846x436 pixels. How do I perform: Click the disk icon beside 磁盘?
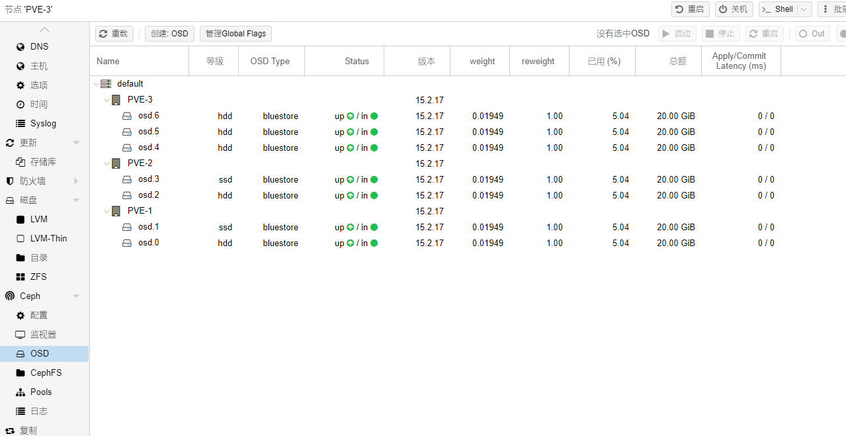(x=10, y=200)
